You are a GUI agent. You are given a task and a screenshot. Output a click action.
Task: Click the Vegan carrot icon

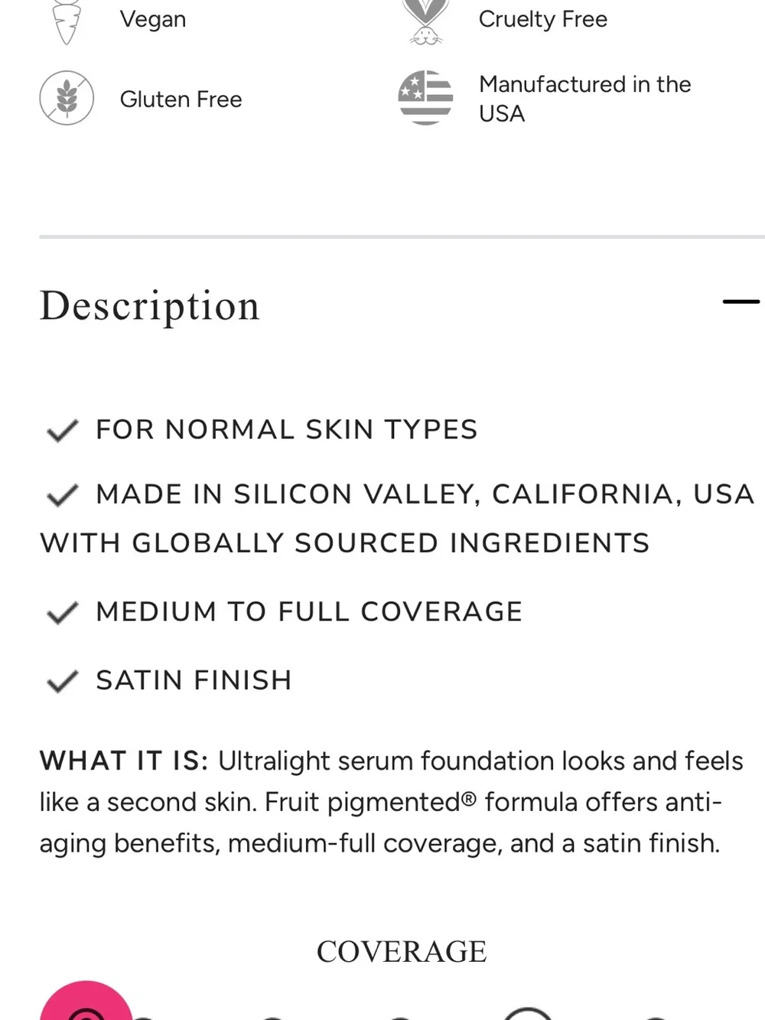(67, 21)
